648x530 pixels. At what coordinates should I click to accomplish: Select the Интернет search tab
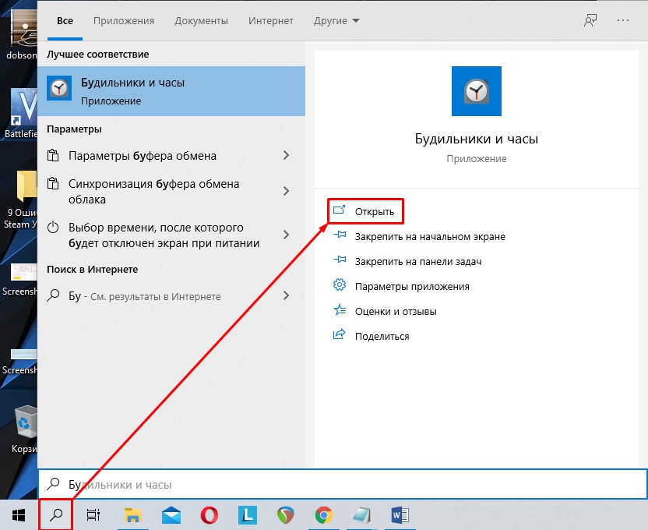pyautogui.click(x=271, y=20)
